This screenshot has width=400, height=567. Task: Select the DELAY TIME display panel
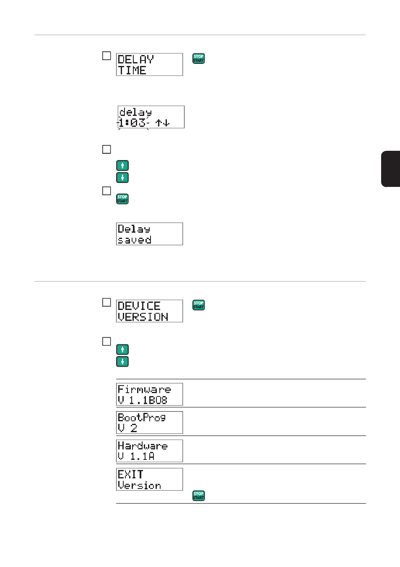pos(149,65)
